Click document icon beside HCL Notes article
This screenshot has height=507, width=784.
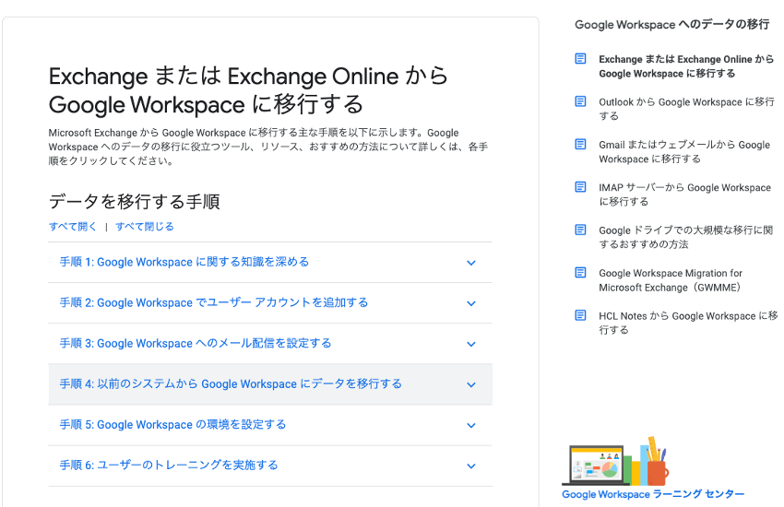point(580,315)
